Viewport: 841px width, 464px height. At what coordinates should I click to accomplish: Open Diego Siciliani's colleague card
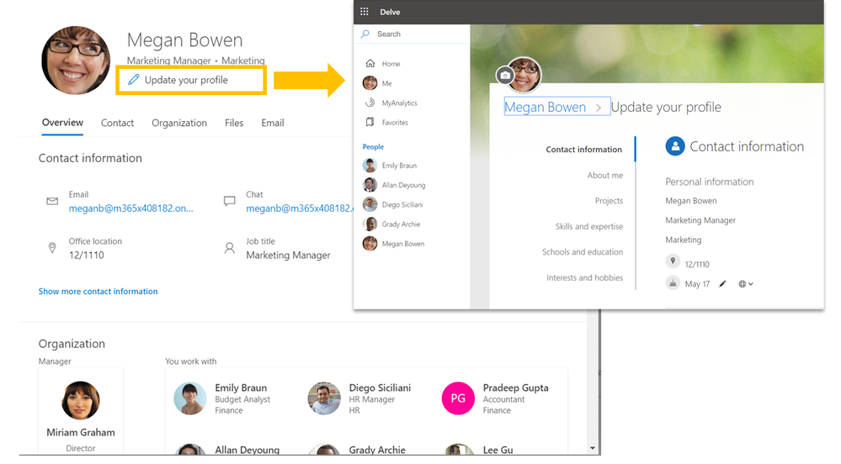coord(359,398)
